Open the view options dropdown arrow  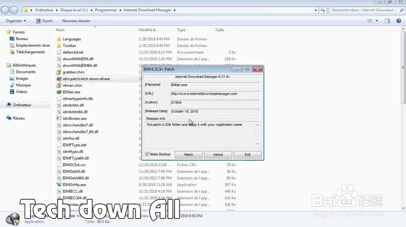[377, 21]
